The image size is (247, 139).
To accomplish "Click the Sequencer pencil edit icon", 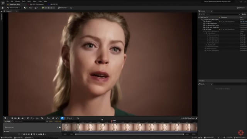I will coord(57,118).
